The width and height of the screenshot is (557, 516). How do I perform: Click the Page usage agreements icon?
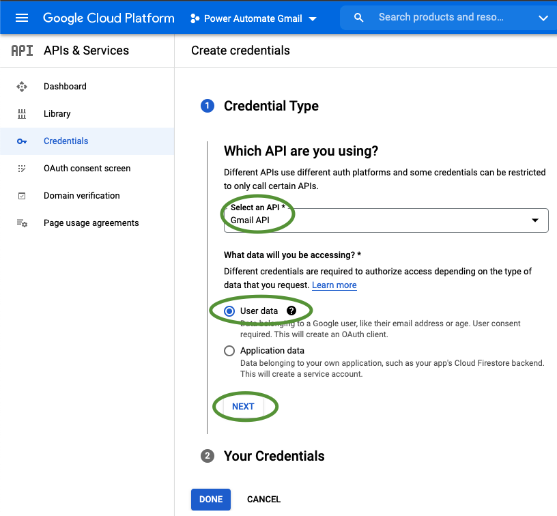coord(22,223)
